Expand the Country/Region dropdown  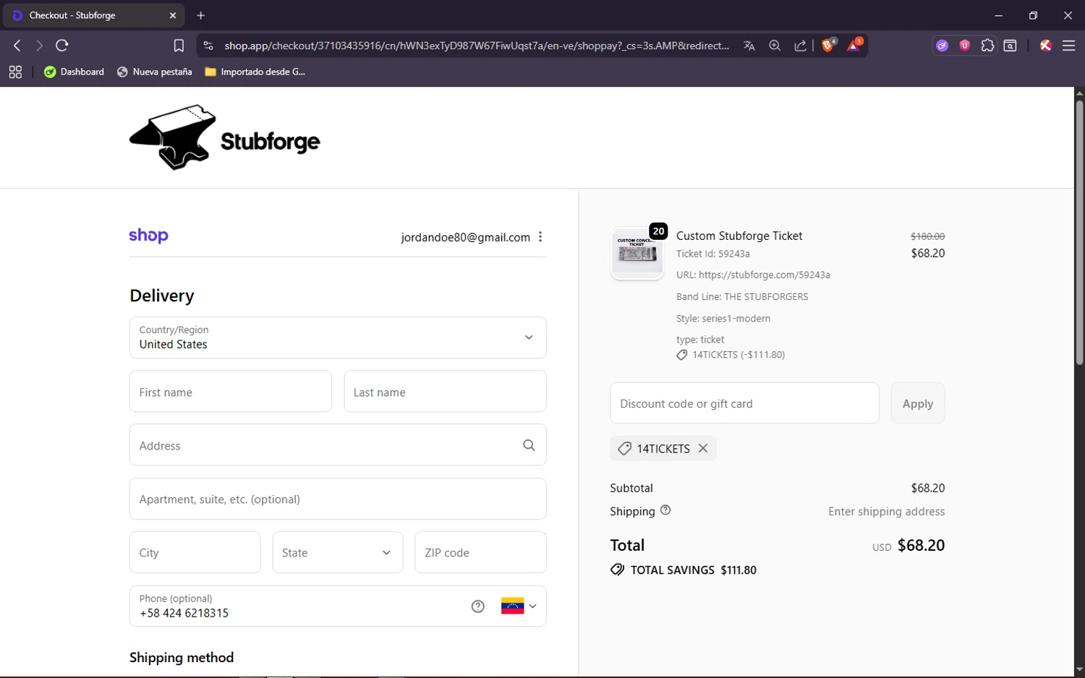(x=338, y=338)
